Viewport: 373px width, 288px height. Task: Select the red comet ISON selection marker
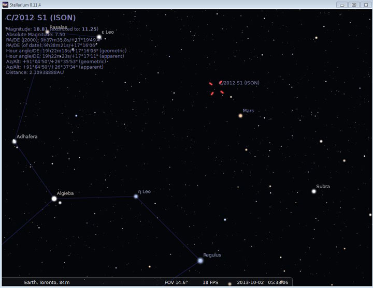217,88
